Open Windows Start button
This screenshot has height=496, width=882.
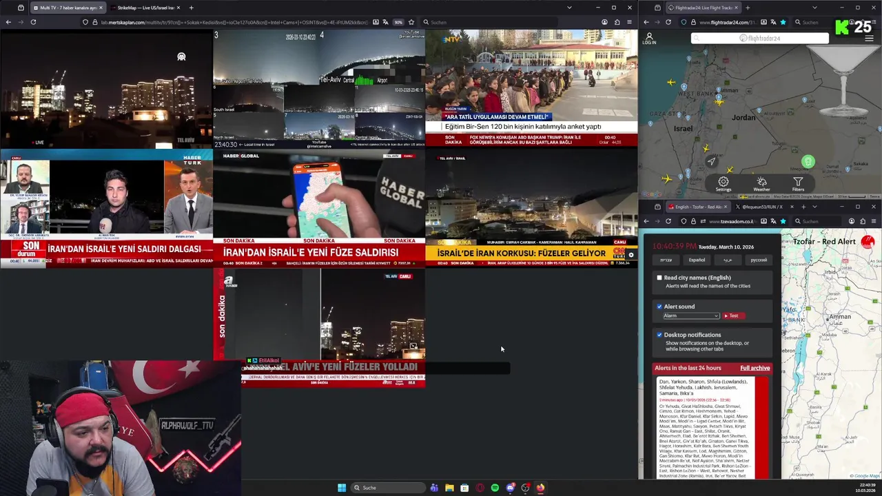click(x=342, y=488)
